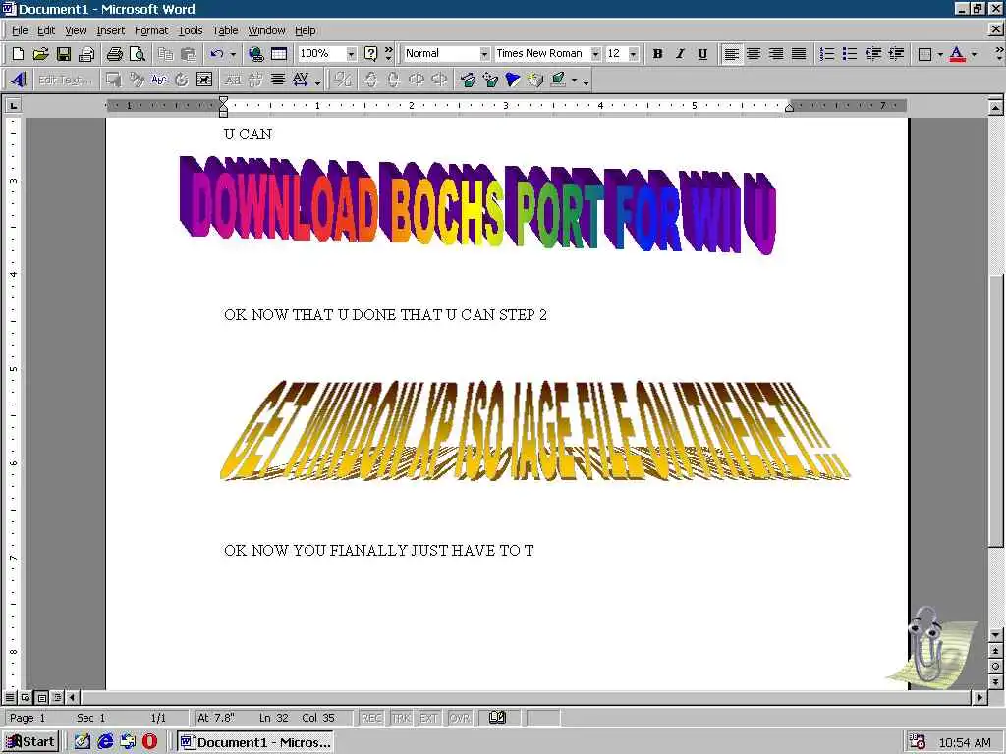Toggle Bold formatting
Screen dimensions: 1006x754
(x=657, y=54)
